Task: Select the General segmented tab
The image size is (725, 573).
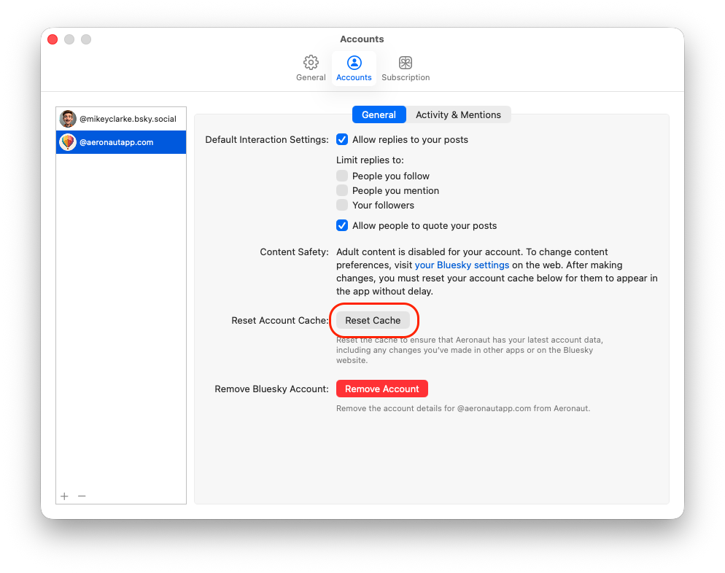Action: tap(379, 114)
